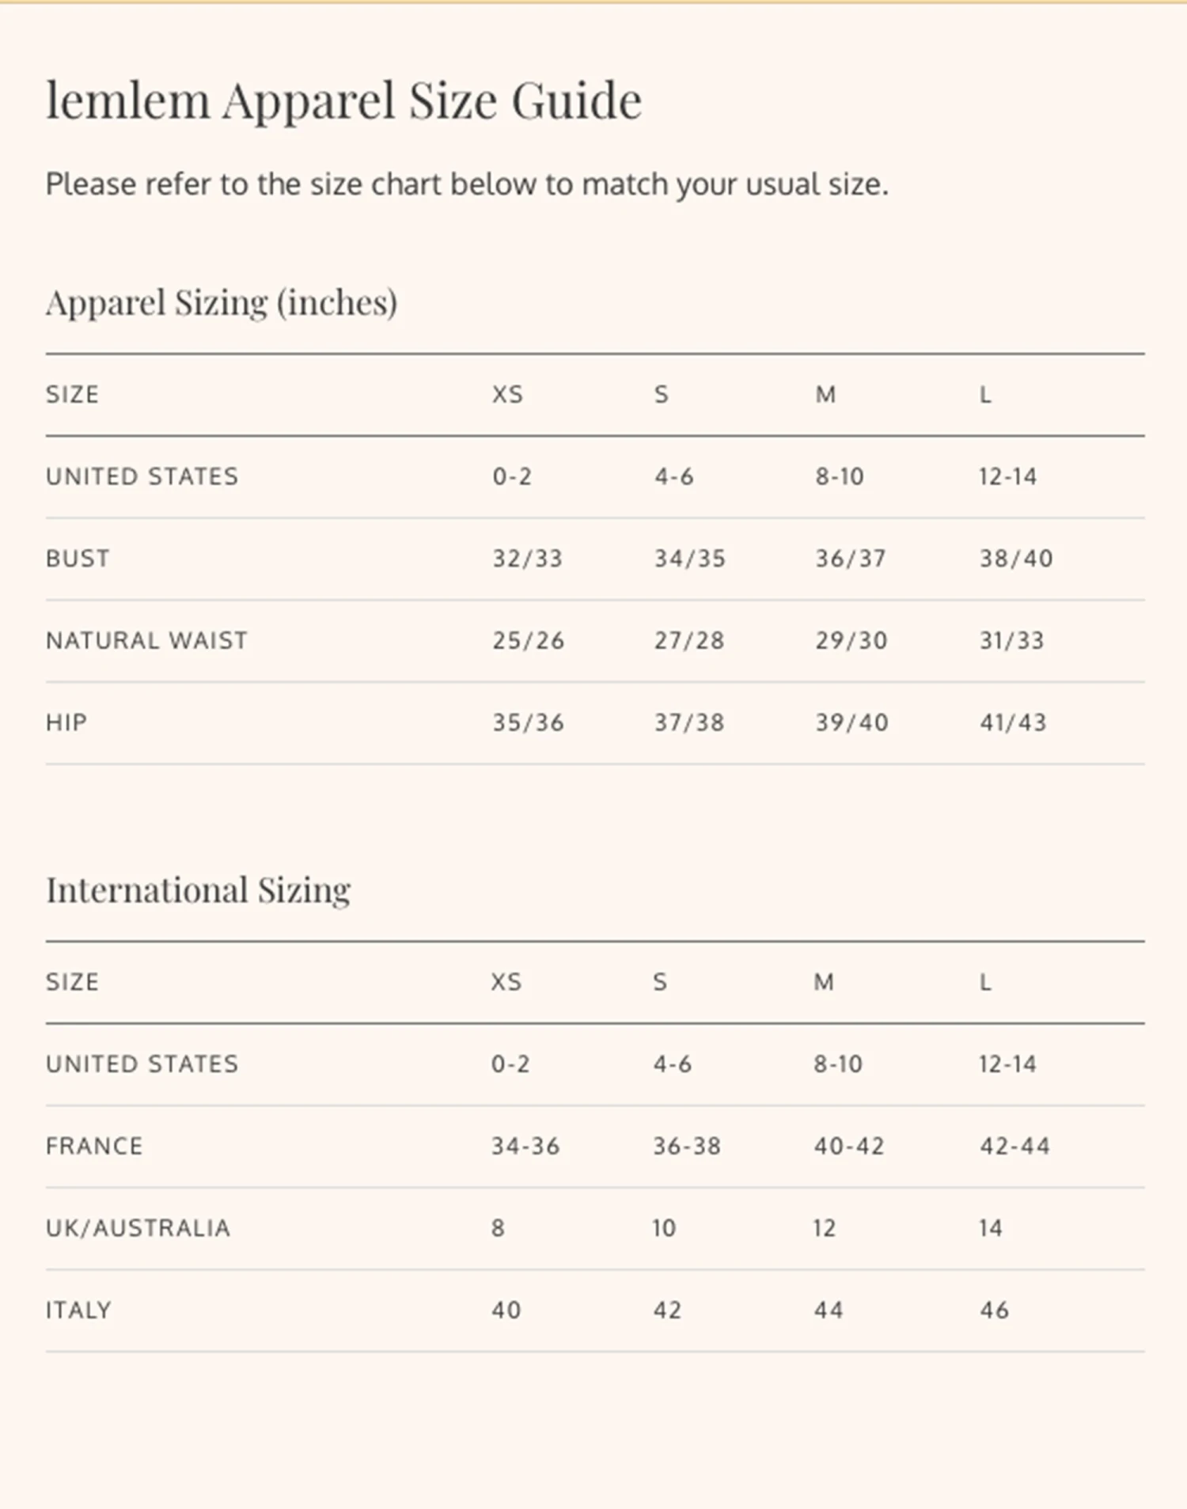This screenshot has height=1509, width=1187.
Task: Click bust measurement 32/33 for XS
Action: [x=527, y=559]
